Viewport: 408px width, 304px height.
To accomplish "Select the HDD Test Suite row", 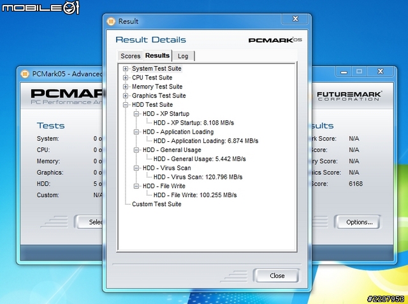I will tap(152, 105).
